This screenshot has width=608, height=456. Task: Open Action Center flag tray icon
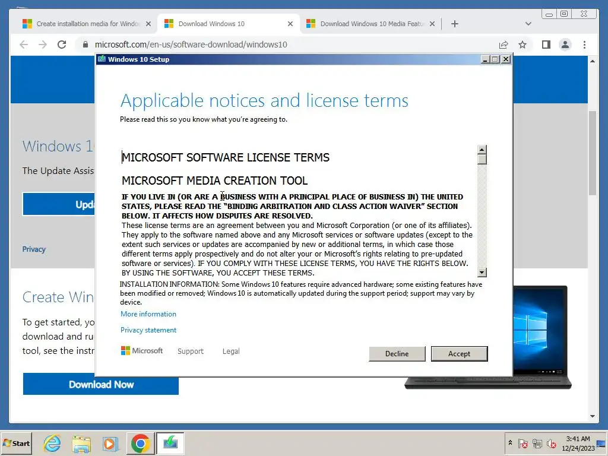click(522, 443)
